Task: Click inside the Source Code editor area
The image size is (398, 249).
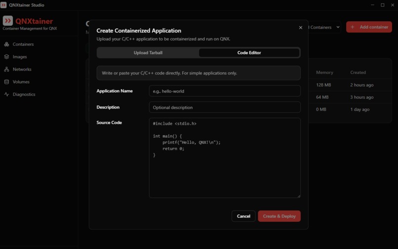Action: click(x=225, y=158)
